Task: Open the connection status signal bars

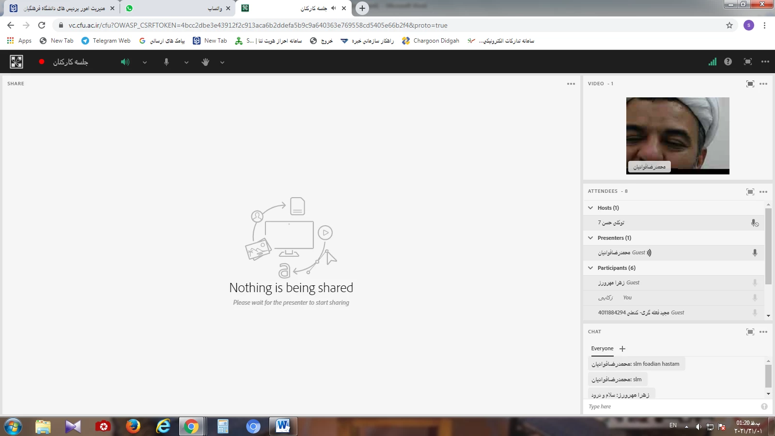Action: pos(712,62)
